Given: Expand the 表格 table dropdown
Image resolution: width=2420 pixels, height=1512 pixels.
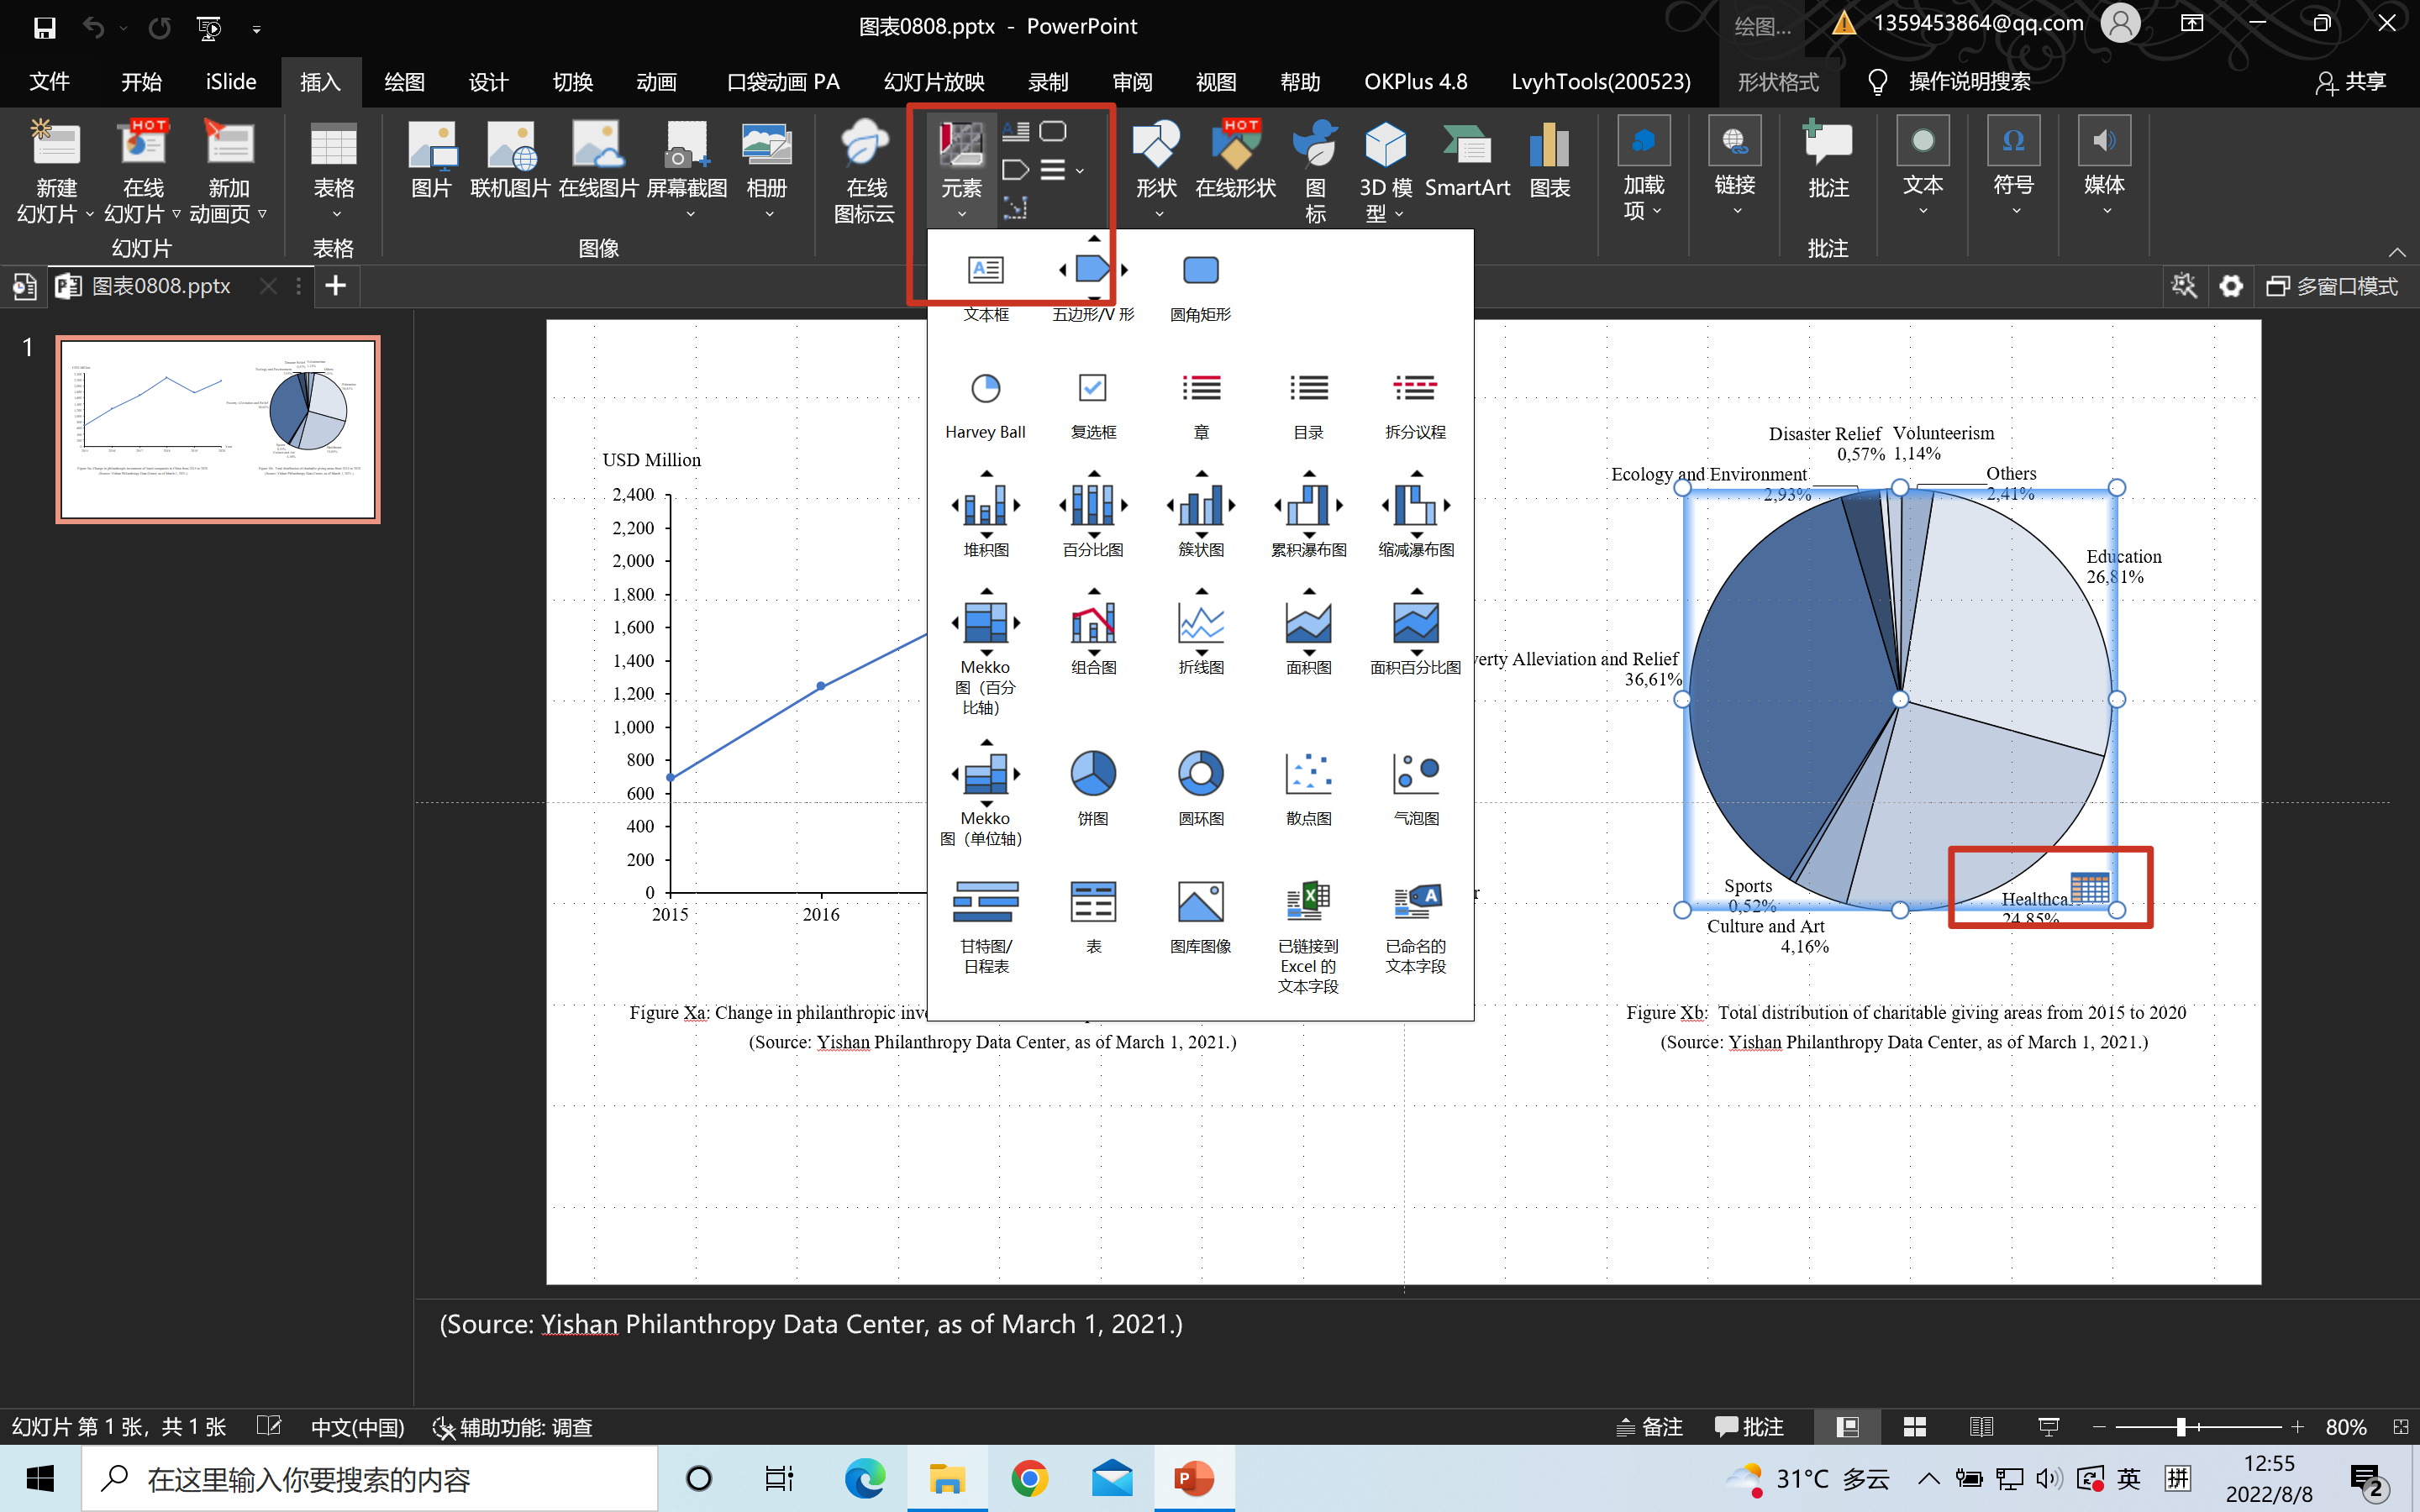Looking at the screenshot, I should coord(334,170).
